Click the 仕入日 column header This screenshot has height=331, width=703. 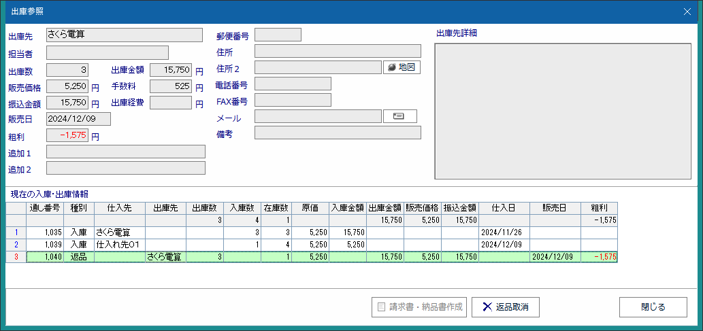[x=504, y=208]
